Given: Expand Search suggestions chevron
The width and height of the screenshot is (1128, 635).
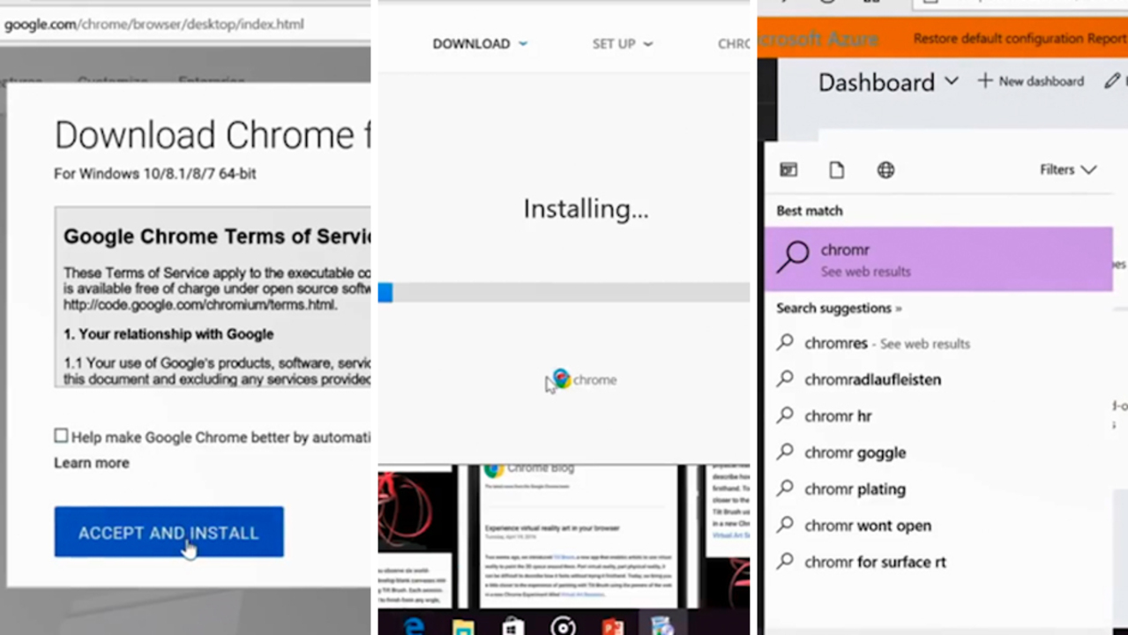Looking at the screenshot, I should [899, 309].
